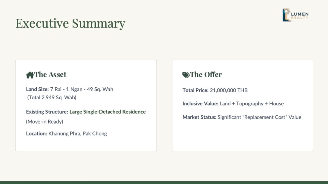Screen dimensions: 328x184
Task: Click the green "Large Single-Detached Residence" text
Action: coord(108,112)
